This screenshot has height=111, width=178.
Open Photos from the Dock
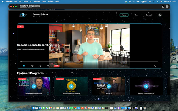pyautogui.click(x=51, y=108)
